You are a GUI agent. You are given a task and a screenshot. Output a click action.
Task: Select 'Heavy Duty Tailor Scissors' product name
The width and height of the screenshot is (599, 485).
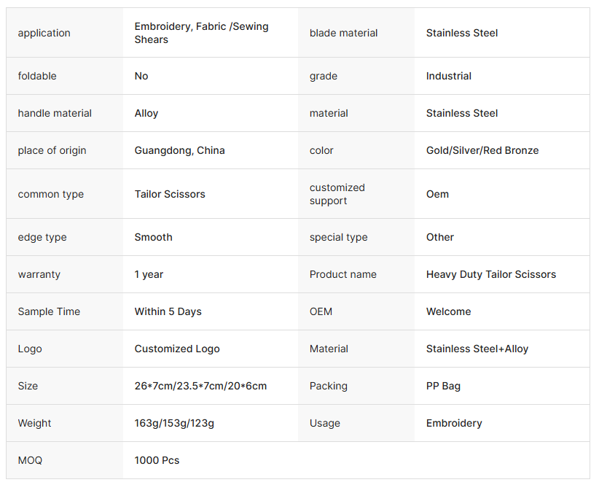click(490, 274)
